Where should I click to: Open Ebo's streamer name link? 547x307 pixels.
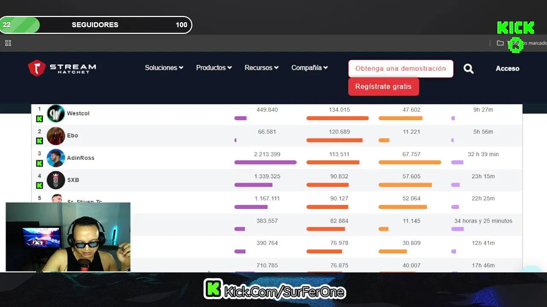pyautogui.click(x=73, y=136)
